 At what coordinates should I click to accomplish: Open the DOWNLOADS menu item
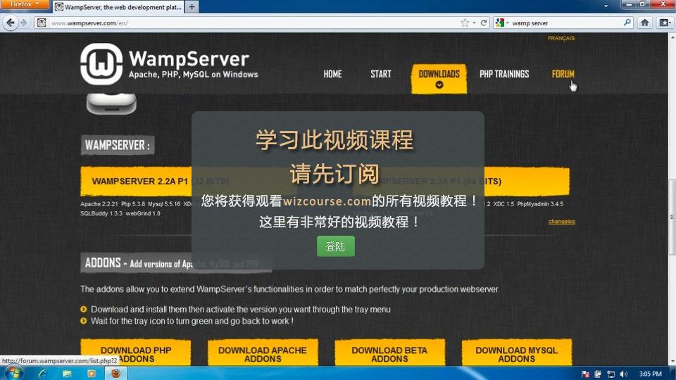439,78
